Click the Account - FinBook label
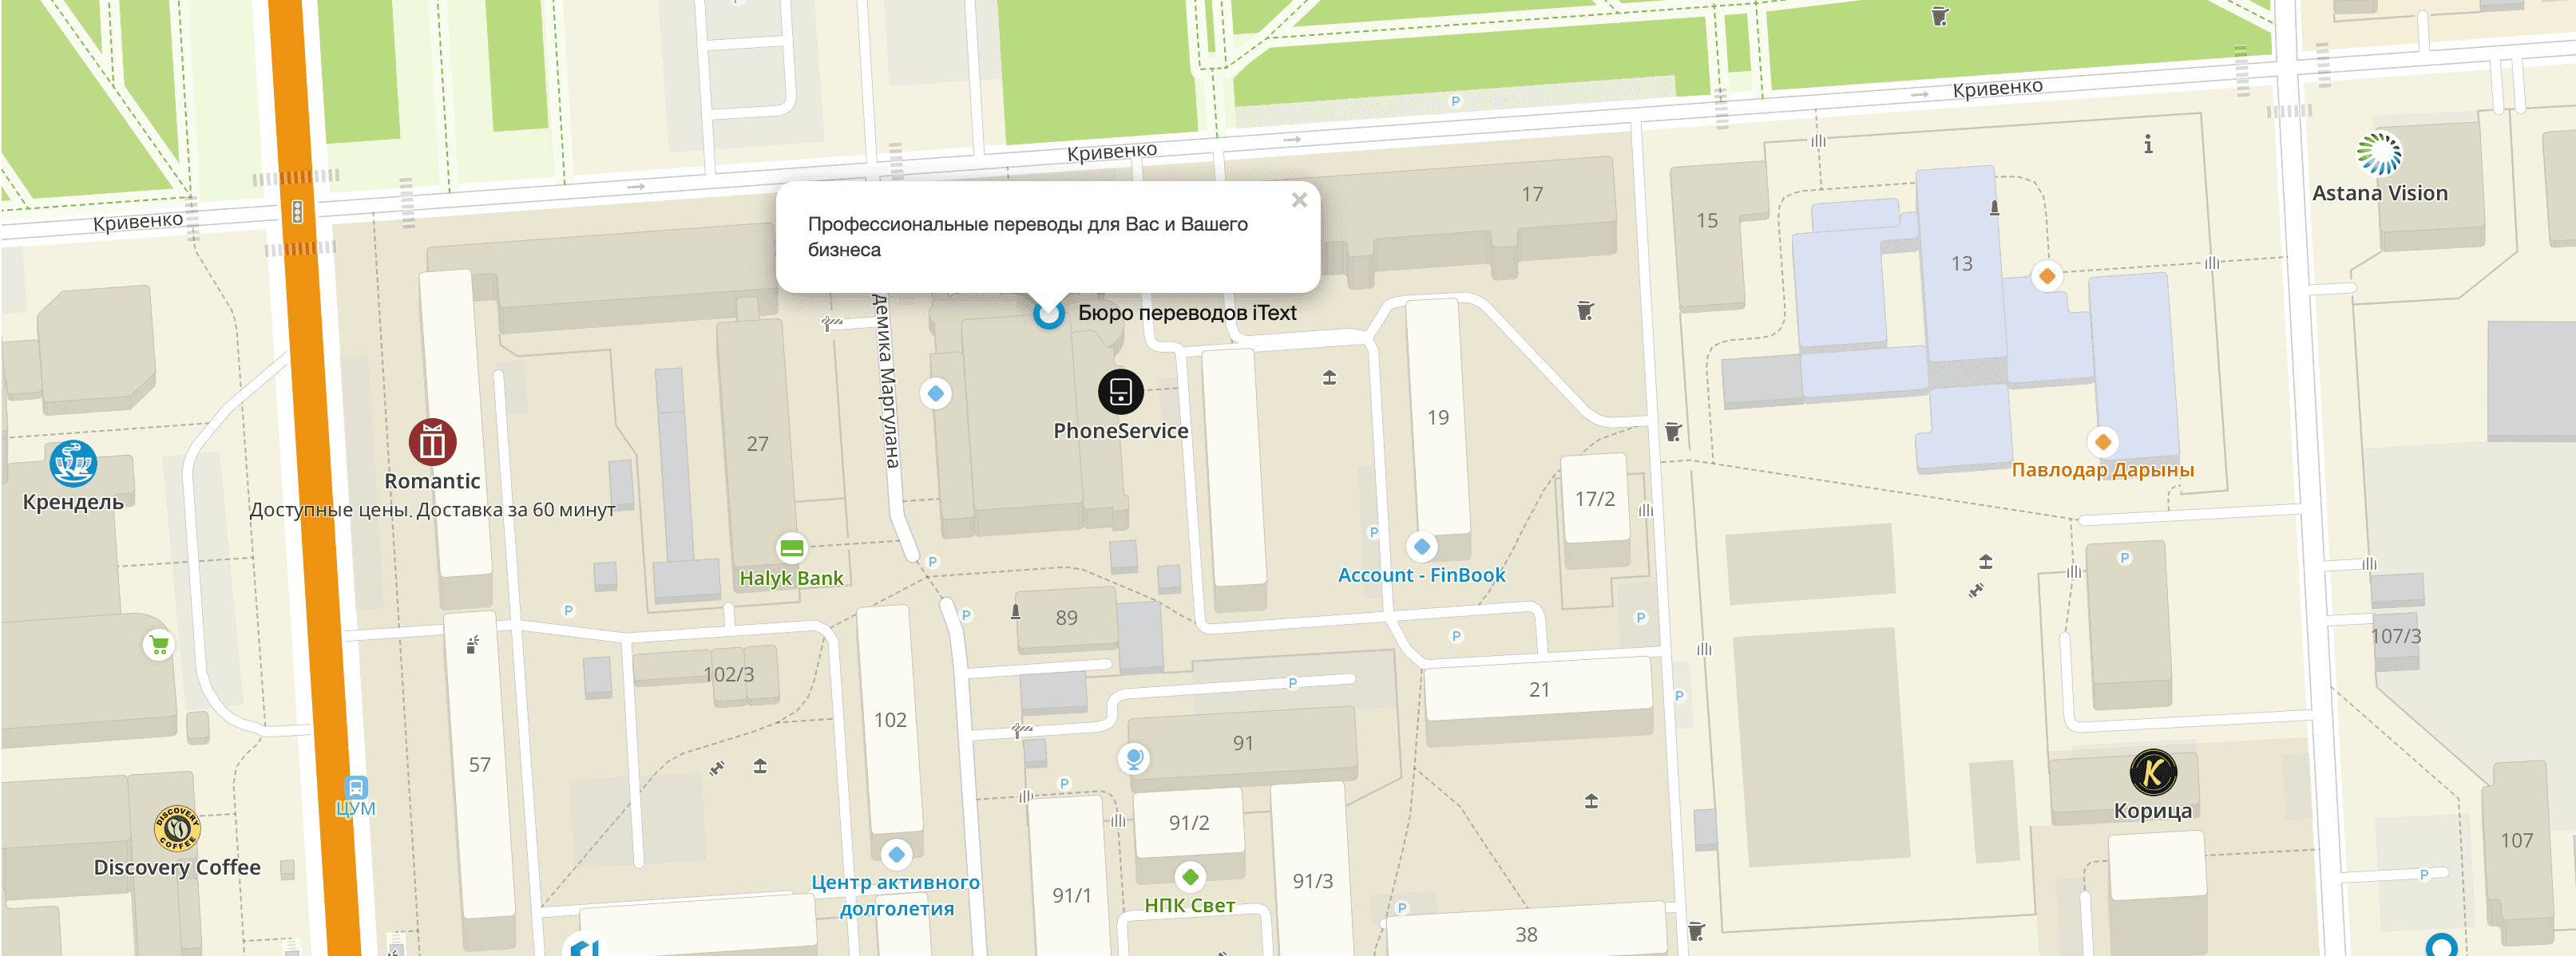 click(x=1421, y=575)
